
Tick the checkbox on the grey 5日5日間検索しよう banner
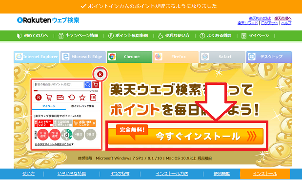(71, 125)
